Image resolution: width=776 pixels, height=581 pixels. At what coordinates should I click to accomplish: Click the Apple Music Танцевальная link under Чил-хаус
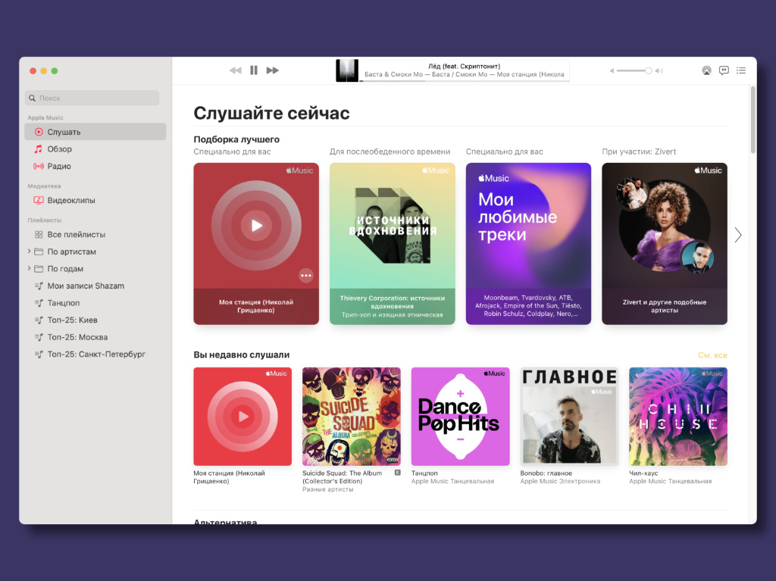670,481
